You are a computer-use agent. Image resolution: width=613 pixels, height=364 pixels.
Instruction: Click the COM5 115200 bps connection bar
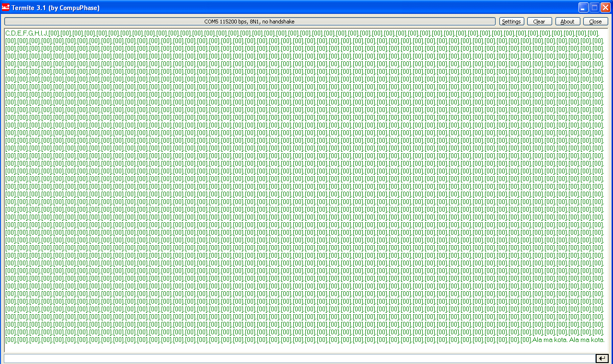250,22
